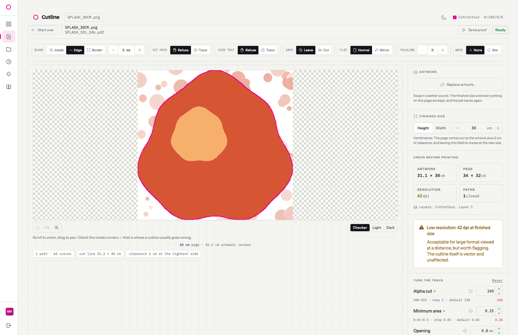This screenshot has height=335, width=518.
Task: Set blade to Border
Action: click(95, 50)
